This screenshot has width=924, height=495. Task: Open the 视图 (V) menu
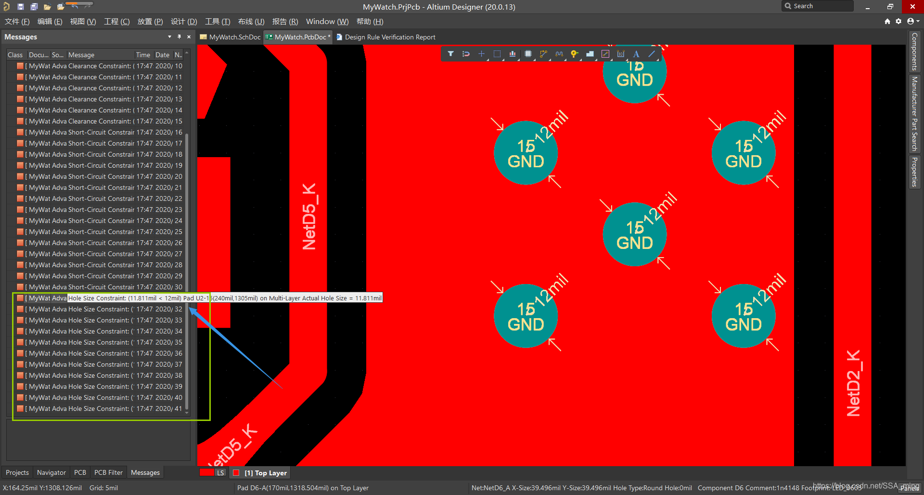(x=83, y=22)
